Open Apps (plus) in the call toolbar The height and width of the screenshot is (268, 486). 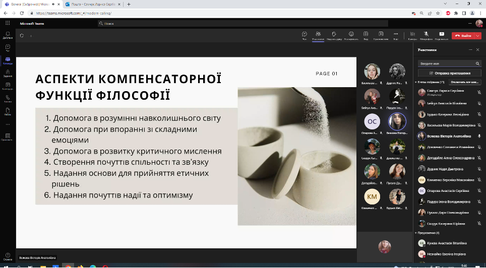click(381, 36)
